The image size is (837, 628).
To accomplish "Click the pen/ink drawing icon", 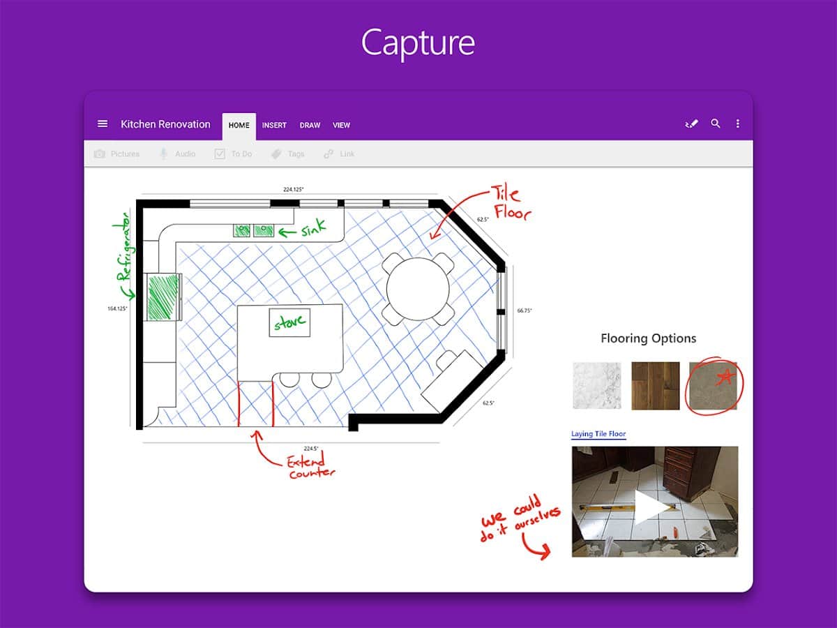I will pos(691,124).
